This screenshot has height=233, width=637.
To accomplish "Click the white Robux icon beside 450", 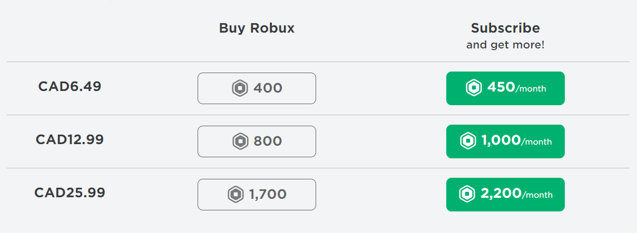I will [x=474, y=88].
